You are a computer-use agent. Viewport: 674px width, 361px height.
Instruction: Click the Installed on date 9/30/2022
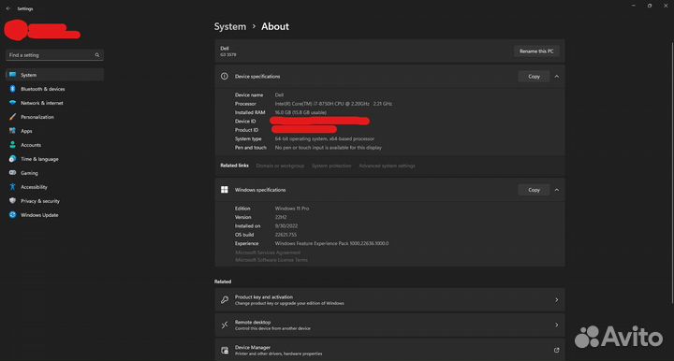[286, 225]
